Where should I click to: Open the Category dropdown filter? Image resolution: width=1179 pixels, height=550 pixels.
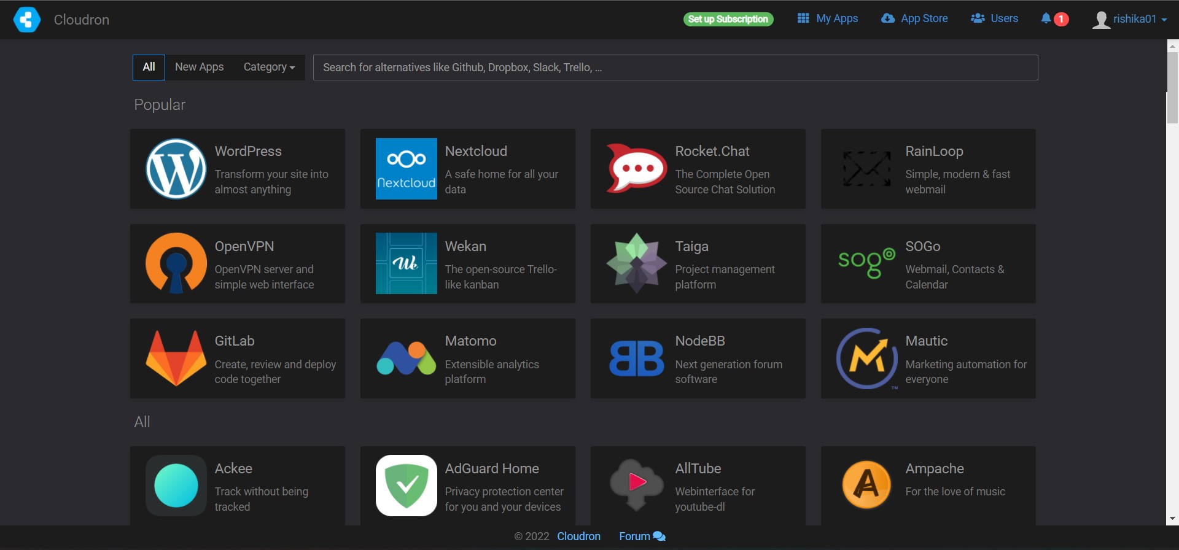(269, 67)
